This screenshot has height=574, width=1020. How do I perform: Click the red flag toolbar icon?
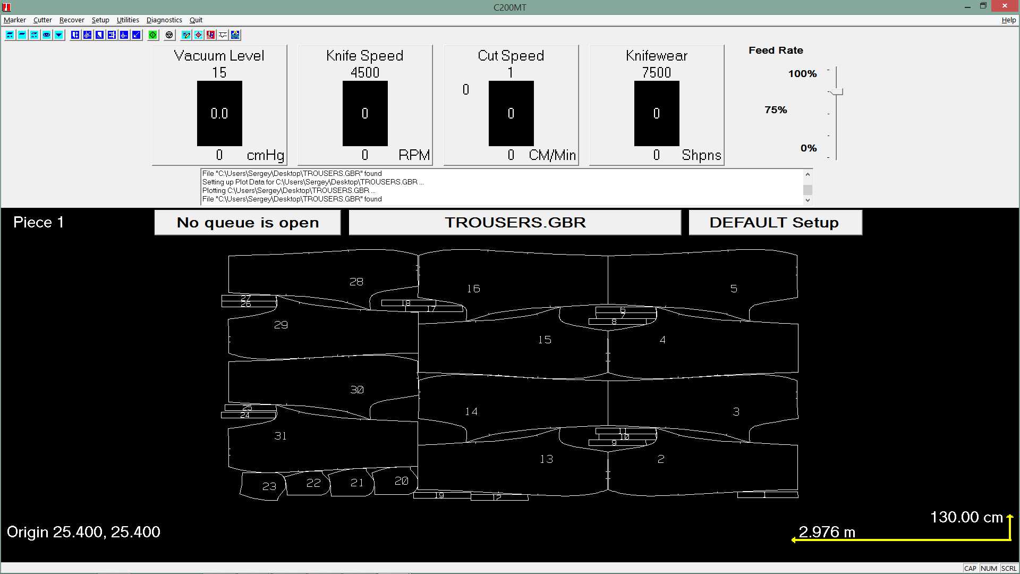click(210, 35)
